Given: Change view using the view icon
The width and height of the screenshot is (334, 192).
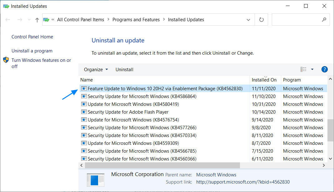Looking at the screenshot, I should tap(303, 69).
